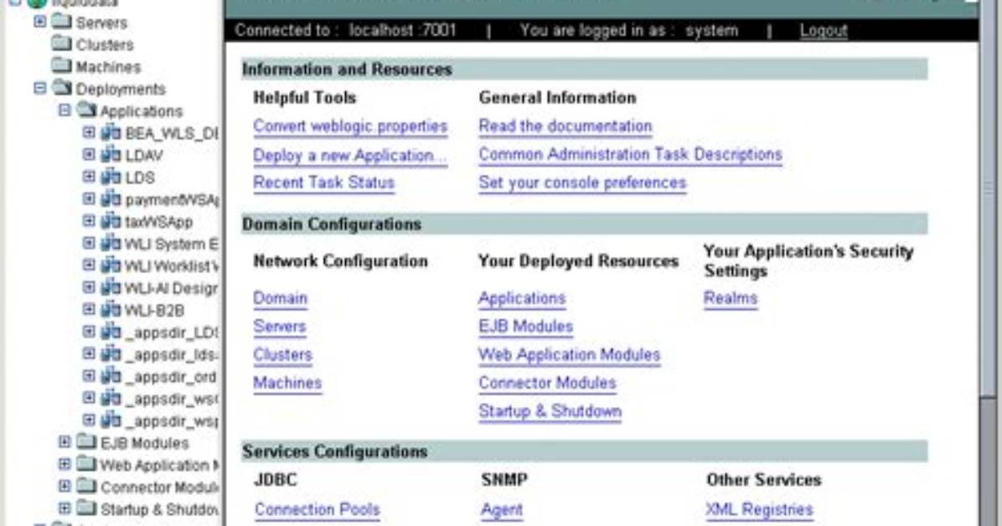Screen dimensions: 1002x526
Task: Expand the WLI-B2B application node
Action: pos(89,309)
